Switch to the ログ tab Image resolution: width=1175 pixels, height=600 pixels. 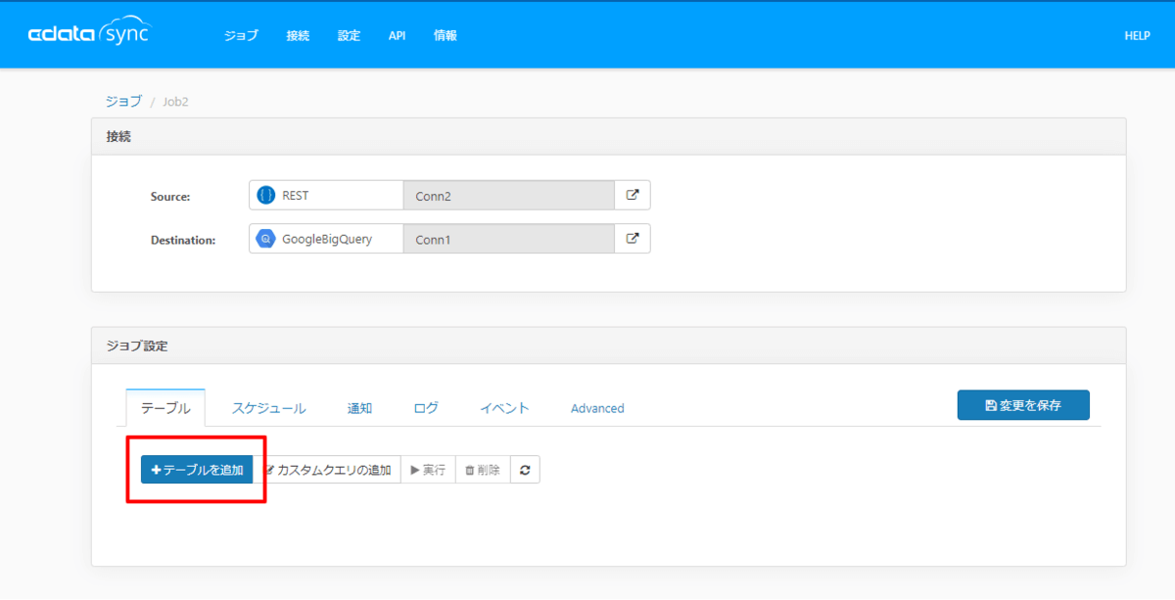click(x=426, y=408)
